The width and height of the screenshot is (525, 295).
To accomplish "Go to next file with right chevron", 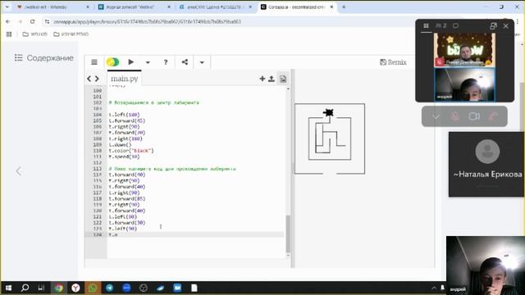I will click(x=97, y=79).
